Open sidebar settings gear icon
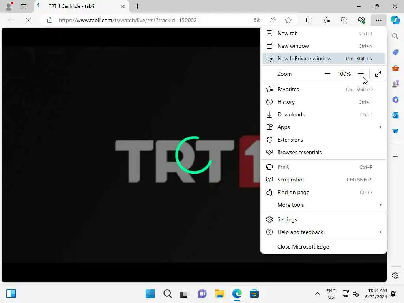This screenshot has width=404, height=303. point(395,275)
